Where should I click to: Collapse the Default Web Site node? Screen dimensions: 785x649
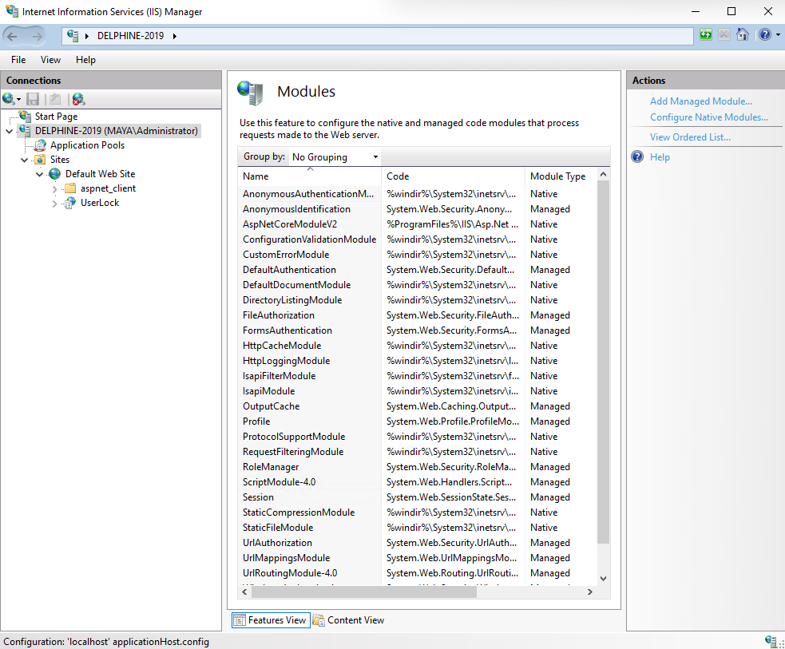click(x=40, y=175)
